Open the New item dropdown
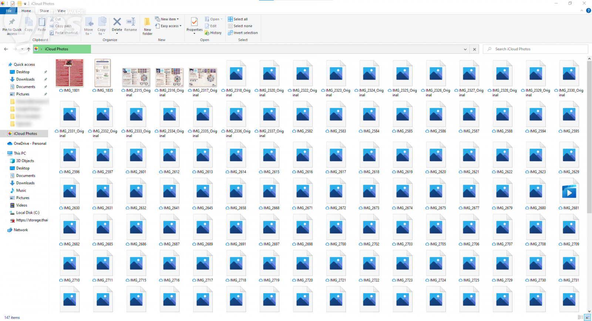The image size is (592, 321). (167, 19)
